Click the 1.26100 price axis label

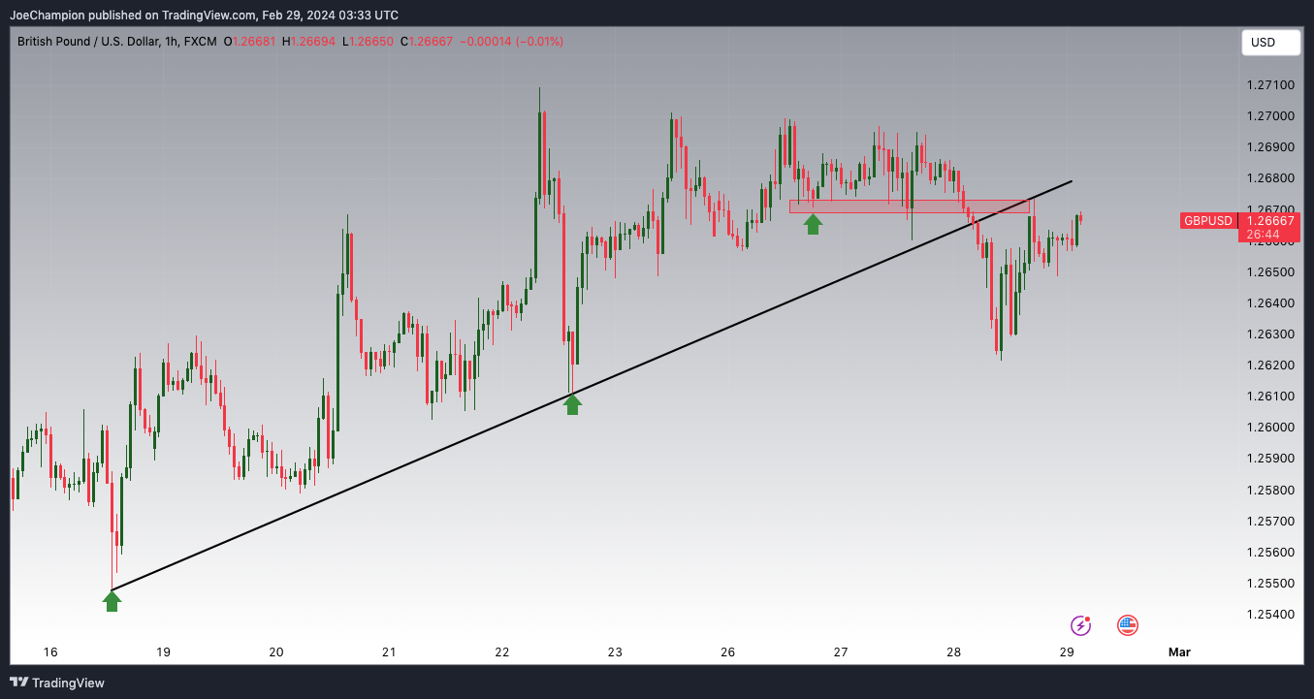(1269, 397)
